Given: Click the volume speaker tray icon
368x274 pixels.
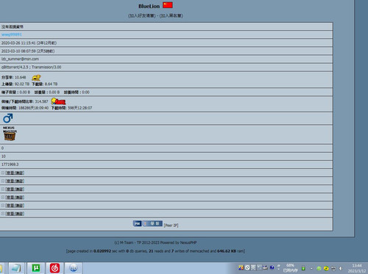Looking at the screenshot, I should tap(341, 268).
